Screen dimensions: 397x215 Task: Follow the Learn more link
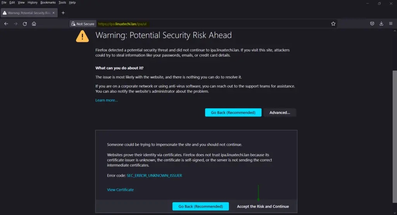click(x=107, y=100)
